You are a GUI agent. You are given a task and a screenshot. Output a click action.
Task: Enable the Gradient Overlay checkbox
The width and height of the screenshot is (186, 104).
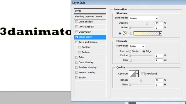(x=76, y=67)
